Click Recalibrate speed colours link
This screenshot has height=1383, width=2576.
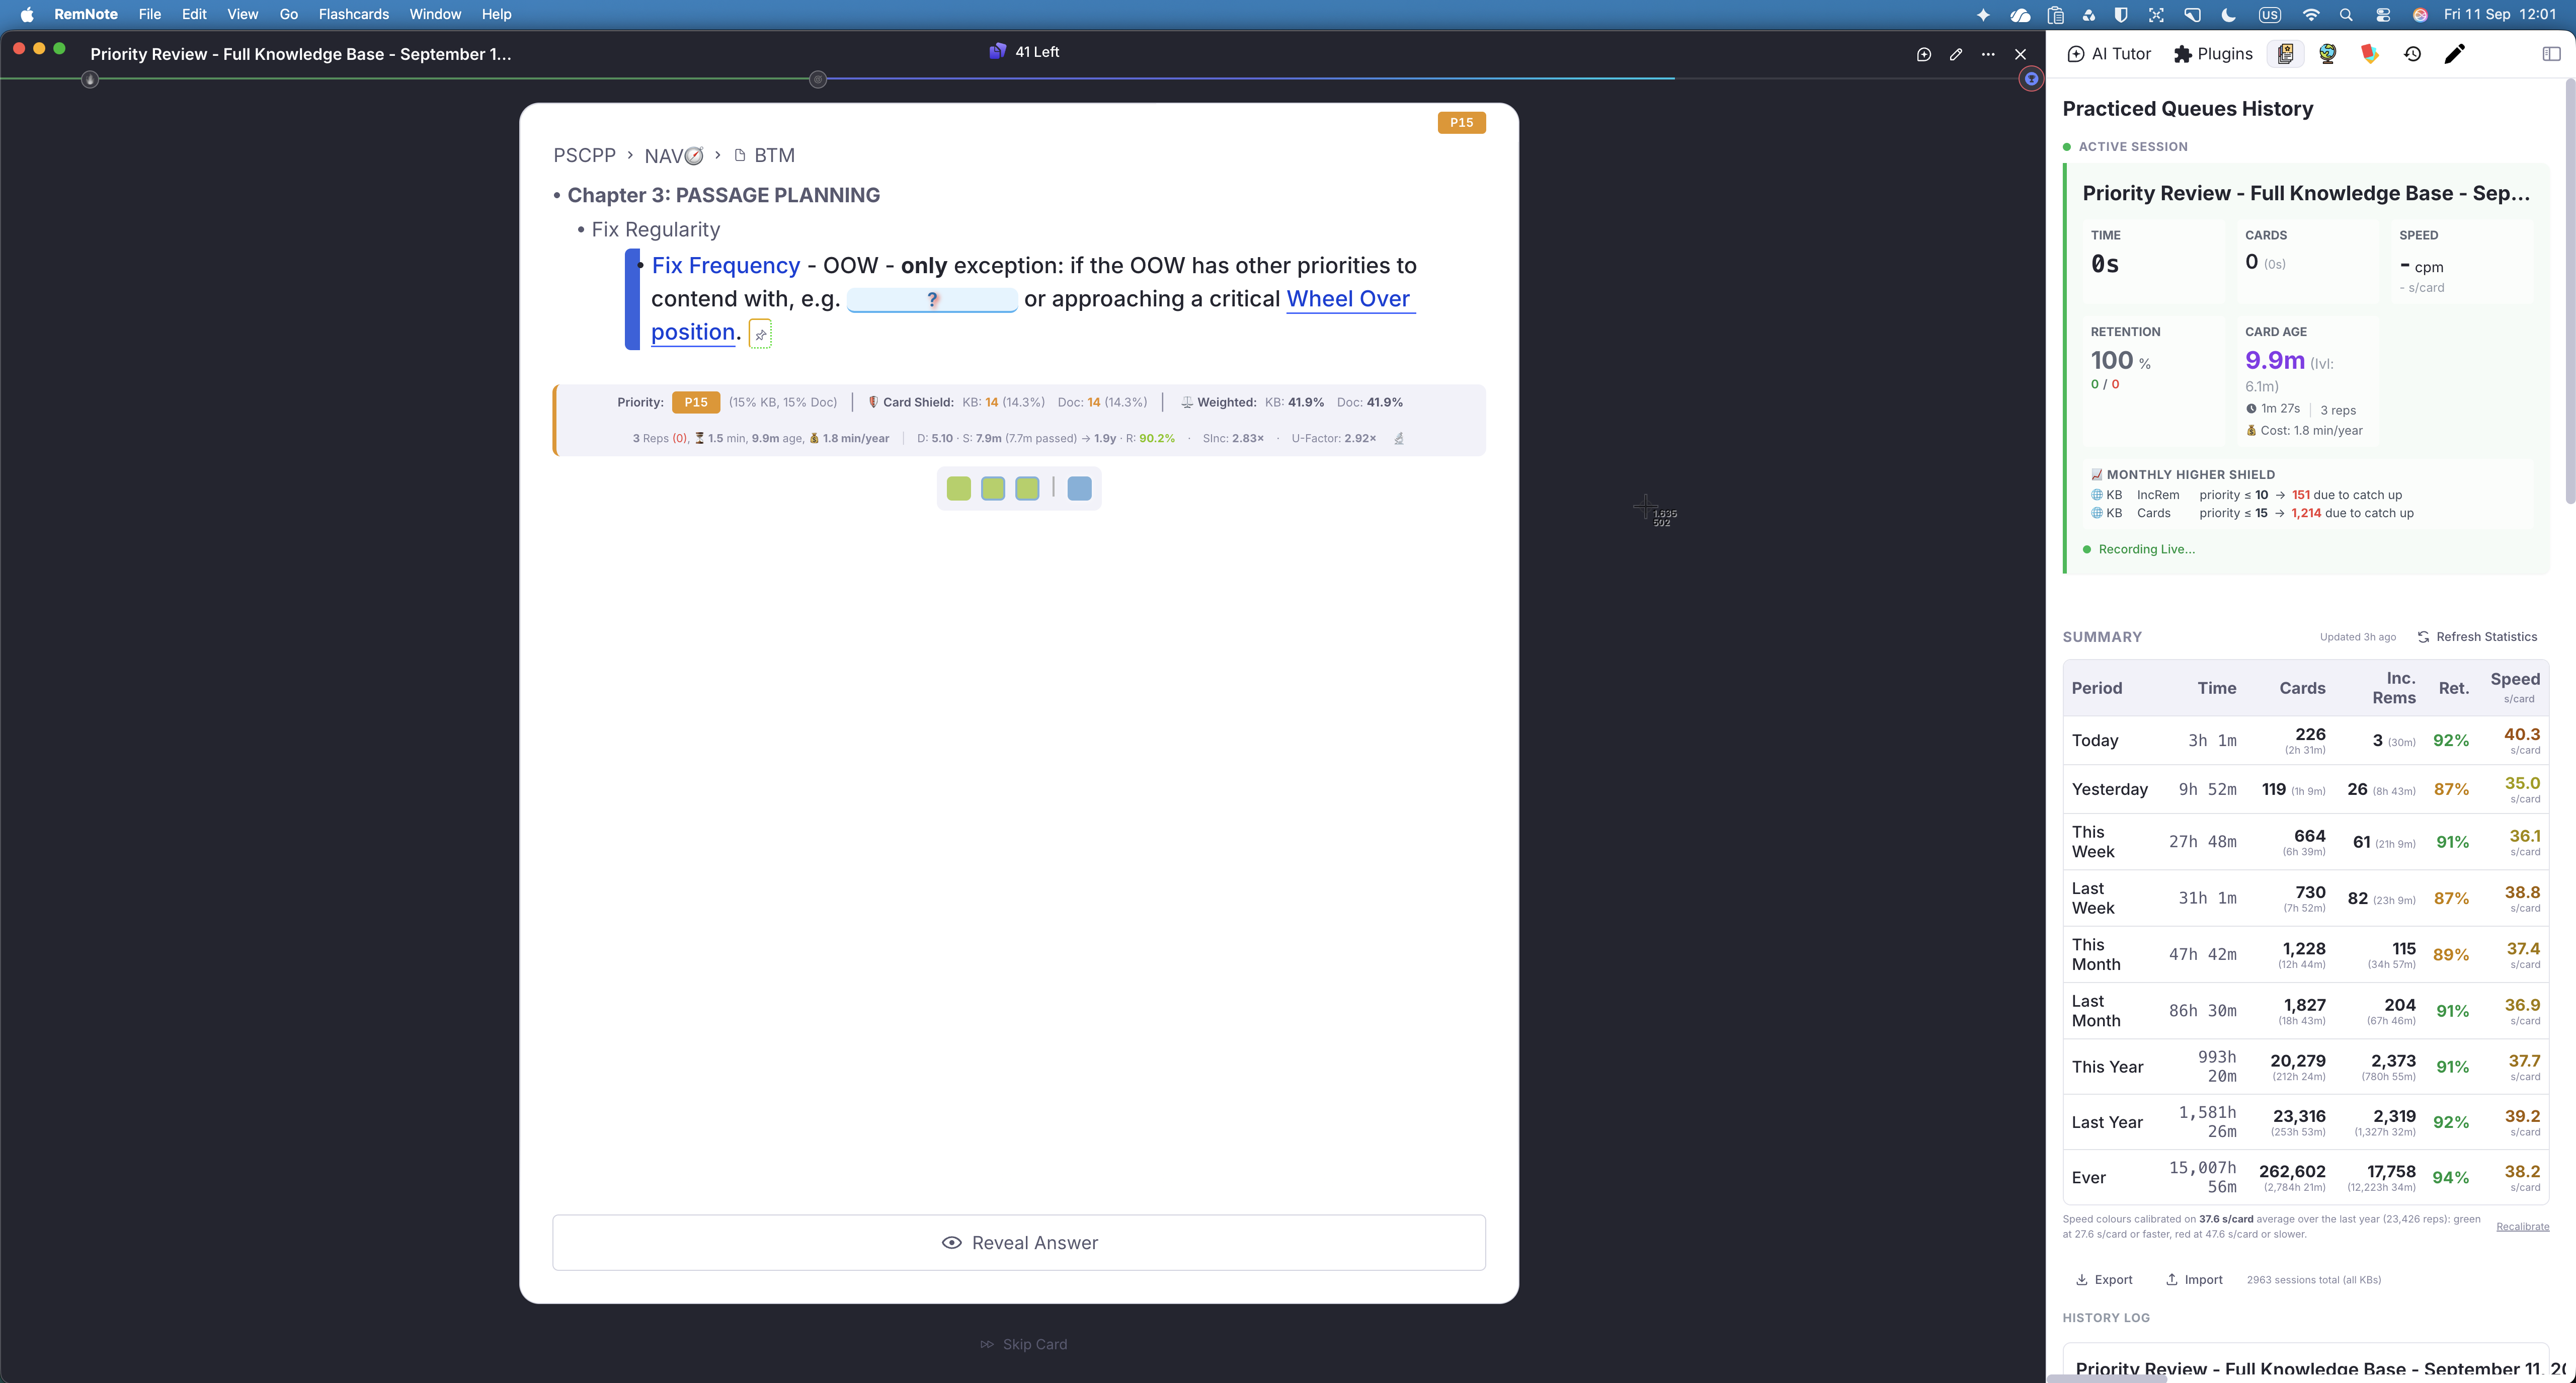click(2522, 1226)
